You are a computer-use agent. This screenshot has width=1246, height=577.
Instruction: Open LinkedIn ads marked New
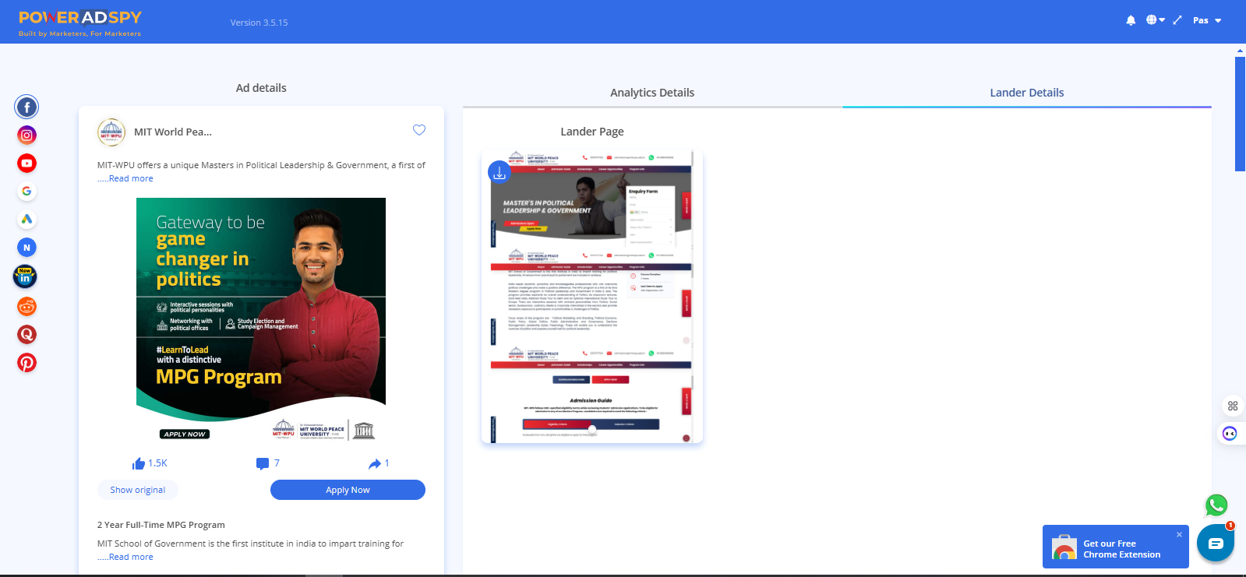coord(25,276)
